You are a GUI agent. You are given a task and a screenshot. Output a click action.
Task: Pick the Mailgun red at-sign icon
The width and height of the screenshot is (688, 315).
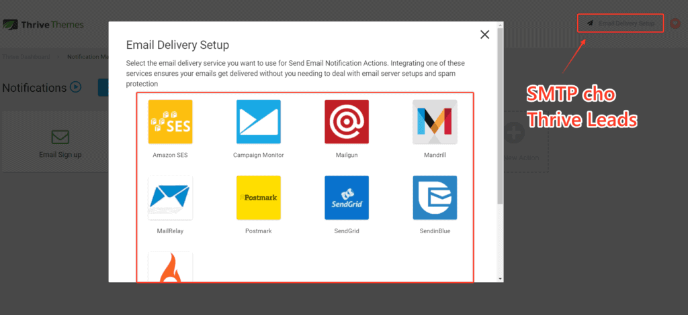(x=347, y=121)
